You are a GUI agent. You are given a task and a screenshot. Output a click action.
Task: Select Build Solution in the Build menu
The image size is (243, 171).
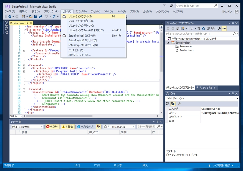[94, 16]
